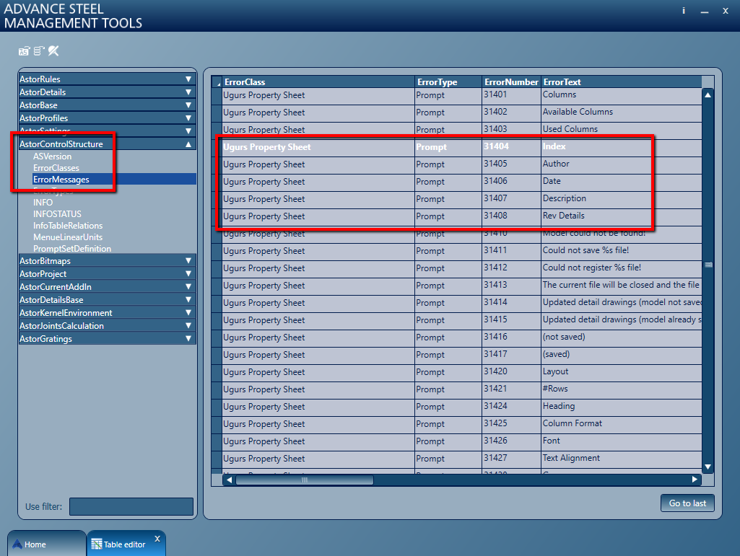Viewport: 740px width, 556px height.
Task: Open the PromptSetDefinition table
Action: tap(72, 249)
